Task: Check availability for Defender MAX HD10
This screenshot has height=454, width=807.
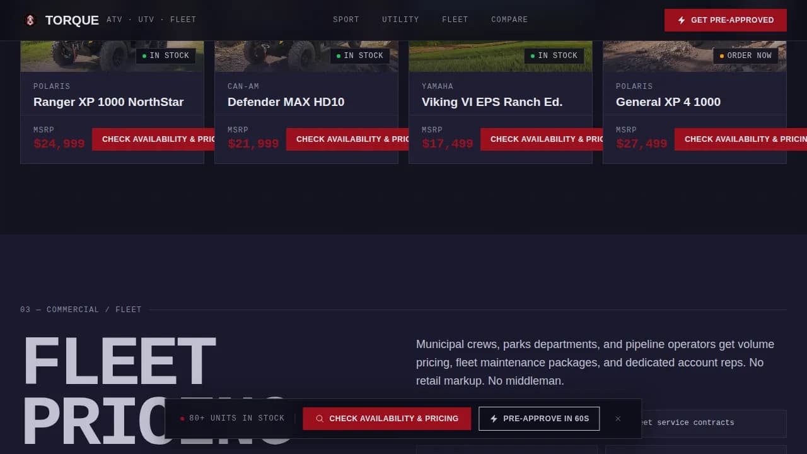Action: pos(348,139)
